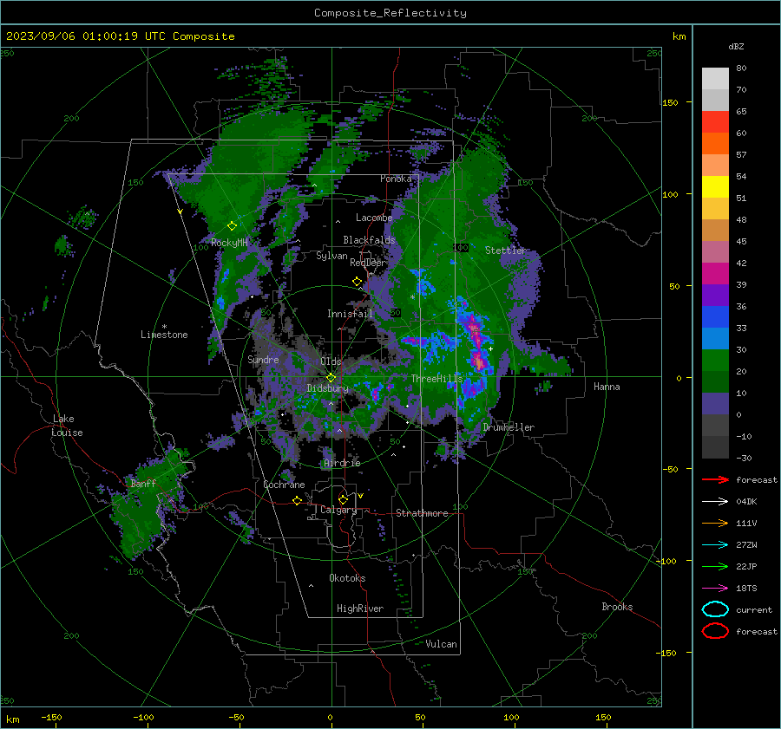Click the yellow diamond marker above Calgary
This screenshot has width=781, height=729.
pyautogui.click(x=343, y=499)
